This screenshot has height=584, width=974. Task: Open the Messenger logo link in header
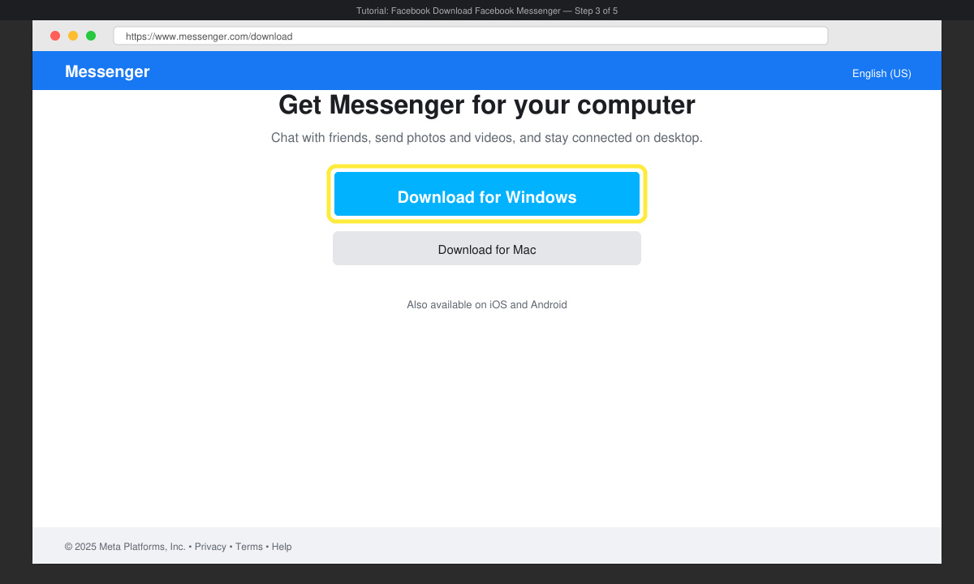[x=107, y=71]
